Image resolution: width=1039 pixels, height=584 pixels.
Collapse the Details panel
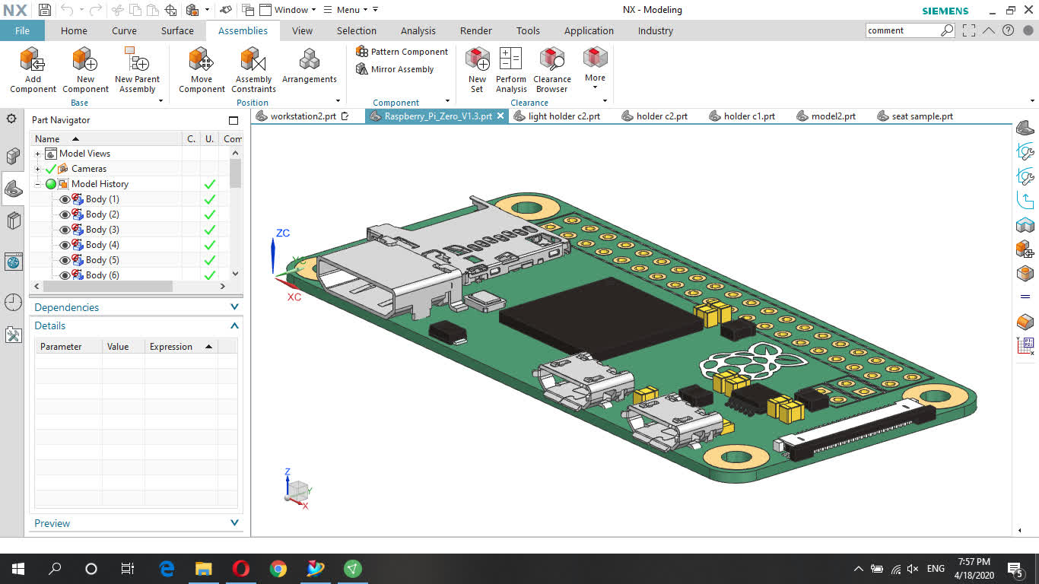point(234,325)
